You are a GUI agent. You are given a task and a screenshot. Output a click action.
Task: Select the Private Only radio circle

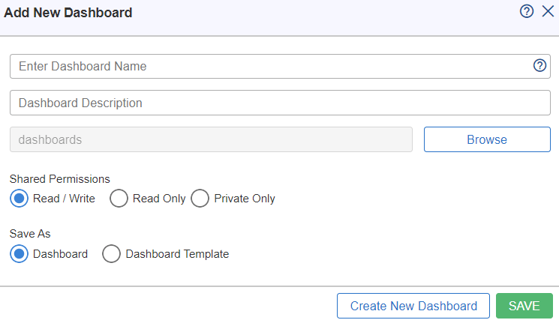click(x=200, y=199)
